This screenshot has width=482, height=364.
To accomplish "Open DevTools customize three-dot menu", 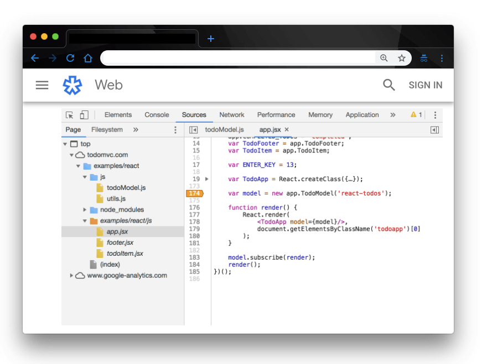I will (x=435, y=115).
